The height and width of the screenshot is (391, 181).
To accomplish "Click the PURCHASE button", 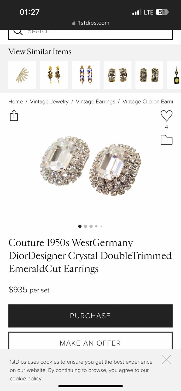I will 90,316.
